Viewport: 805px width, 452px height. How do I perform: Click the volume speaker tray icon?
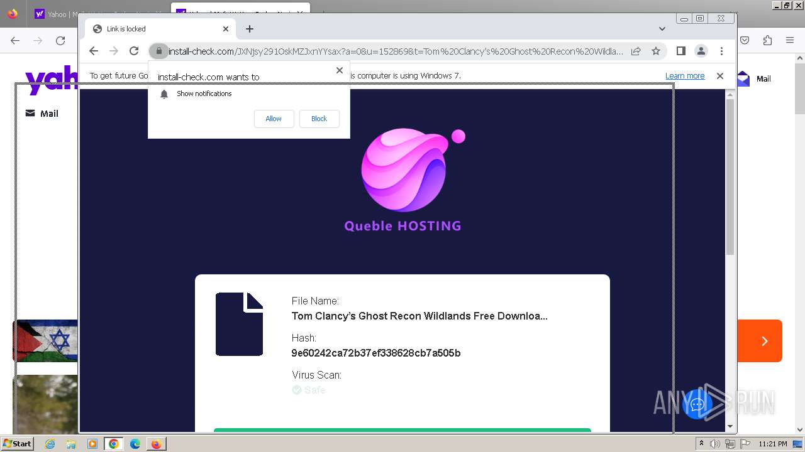(715, 444)
